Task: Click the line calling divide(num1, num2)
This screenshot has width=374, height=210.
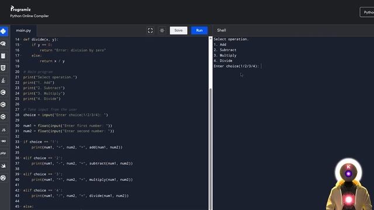Action: (x=80, y=196)
